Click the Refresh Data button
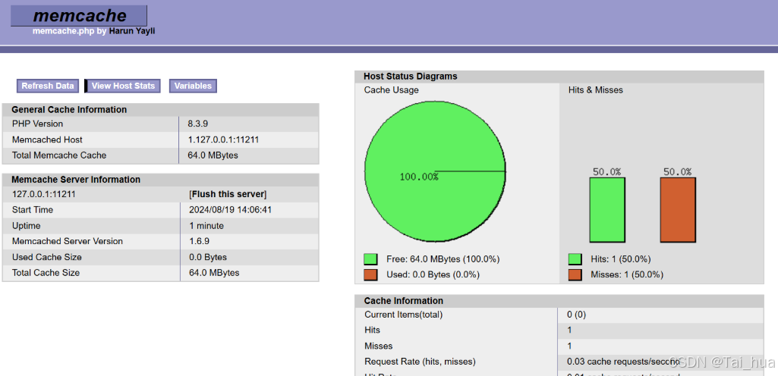This screenshot has width=778, height=376. pos(48,86)
